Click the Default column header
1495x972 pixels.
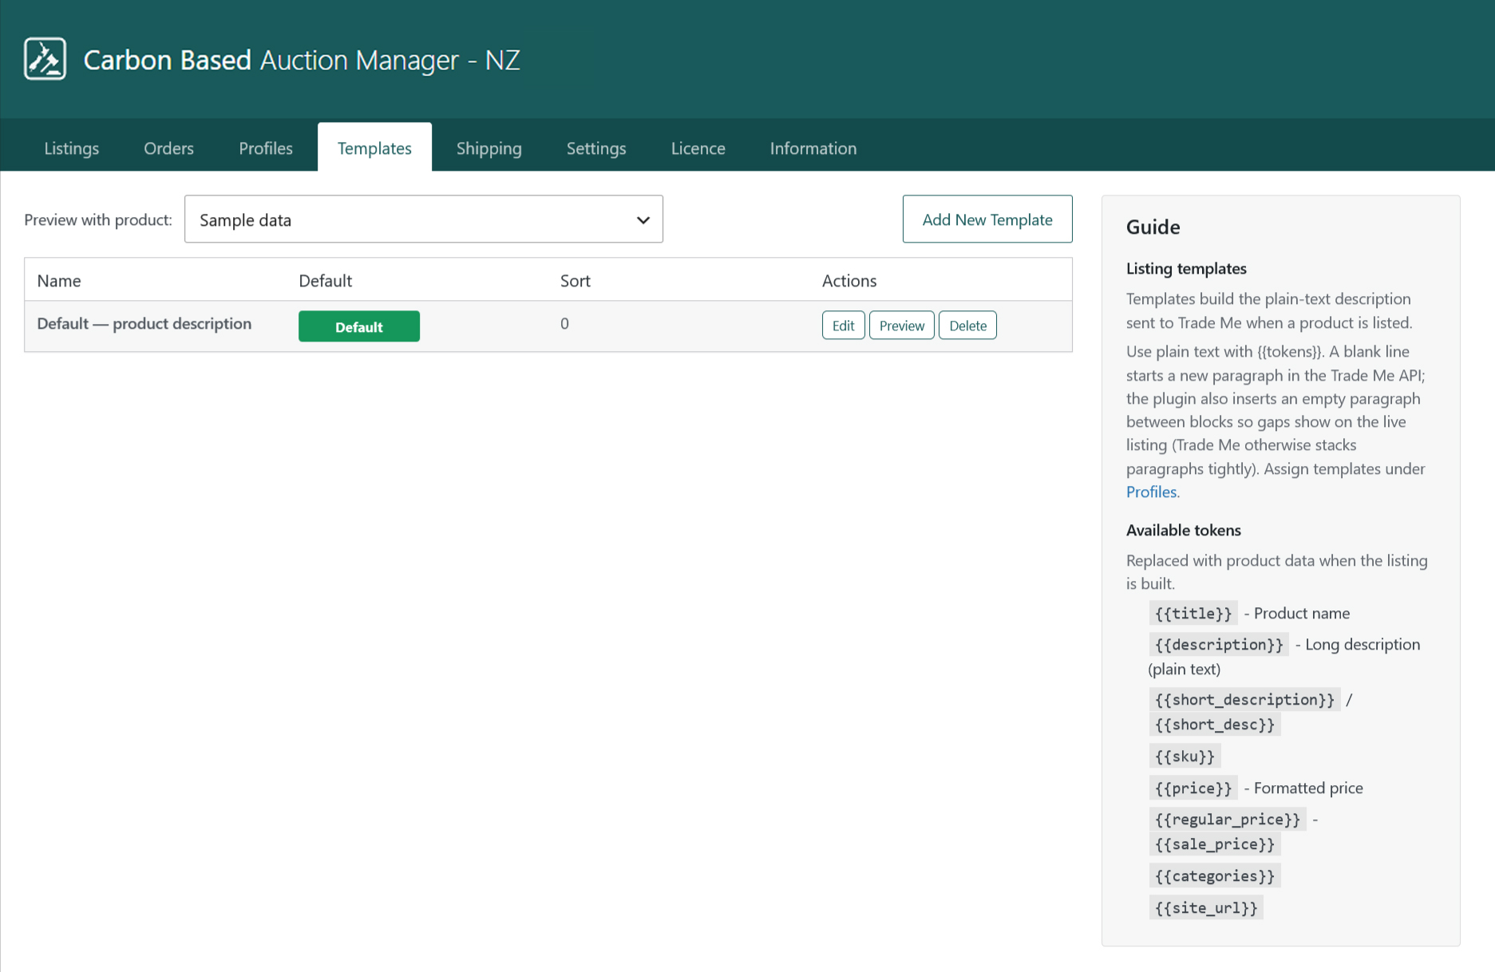click(325, 281)
